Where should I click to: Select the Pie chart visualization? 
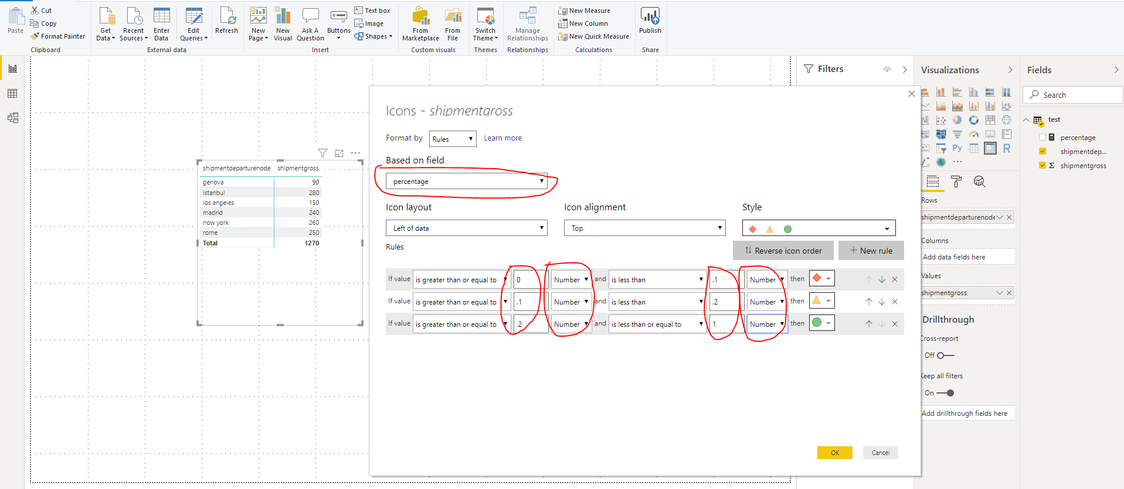957,120
